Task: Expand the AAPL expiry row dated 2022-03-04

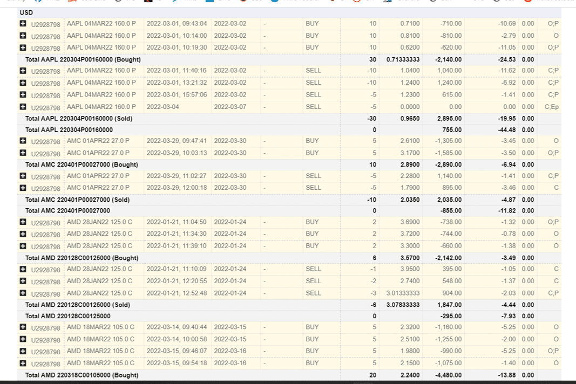Action: [23, 107]
